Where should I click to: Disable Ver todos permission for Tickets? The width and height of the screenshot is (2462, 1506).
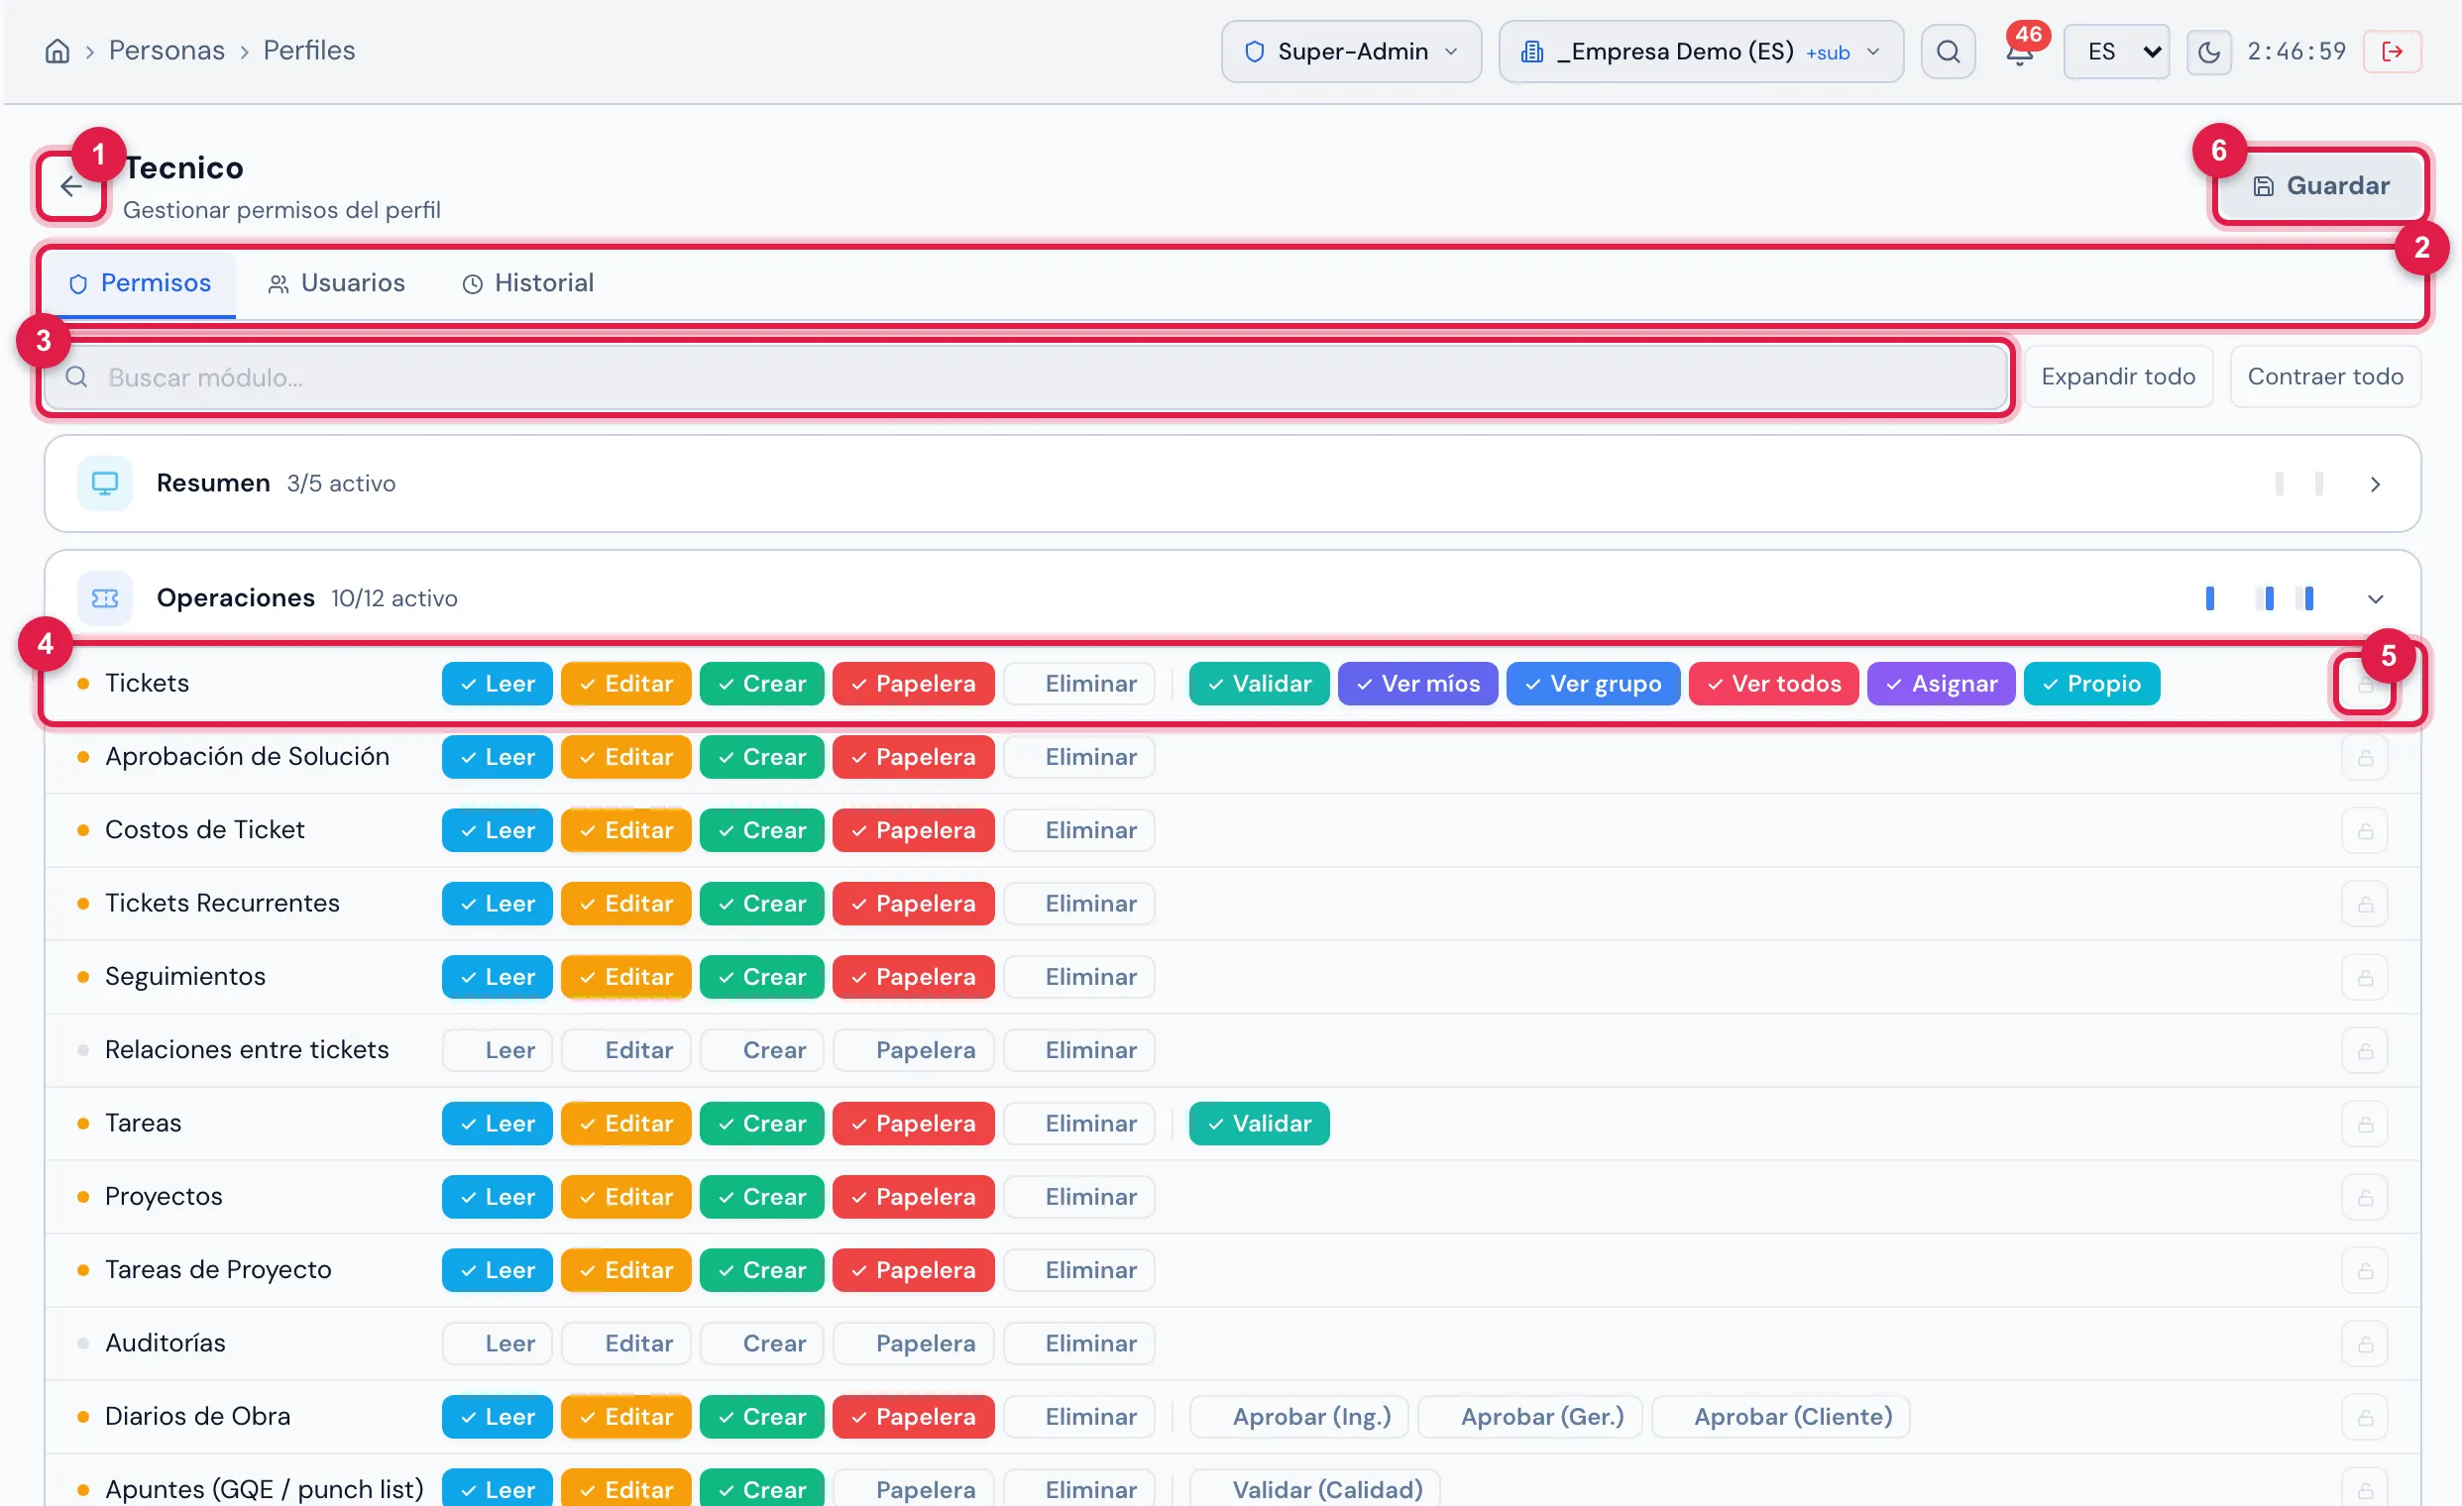(1772, 684)
